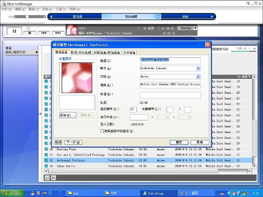Open the 歌词/内衬说明 tab
263x197 pixels.
(x=81, y=53)
